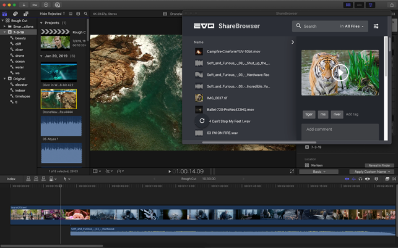Toggle the timeline Index panel

tap(11, 179)
